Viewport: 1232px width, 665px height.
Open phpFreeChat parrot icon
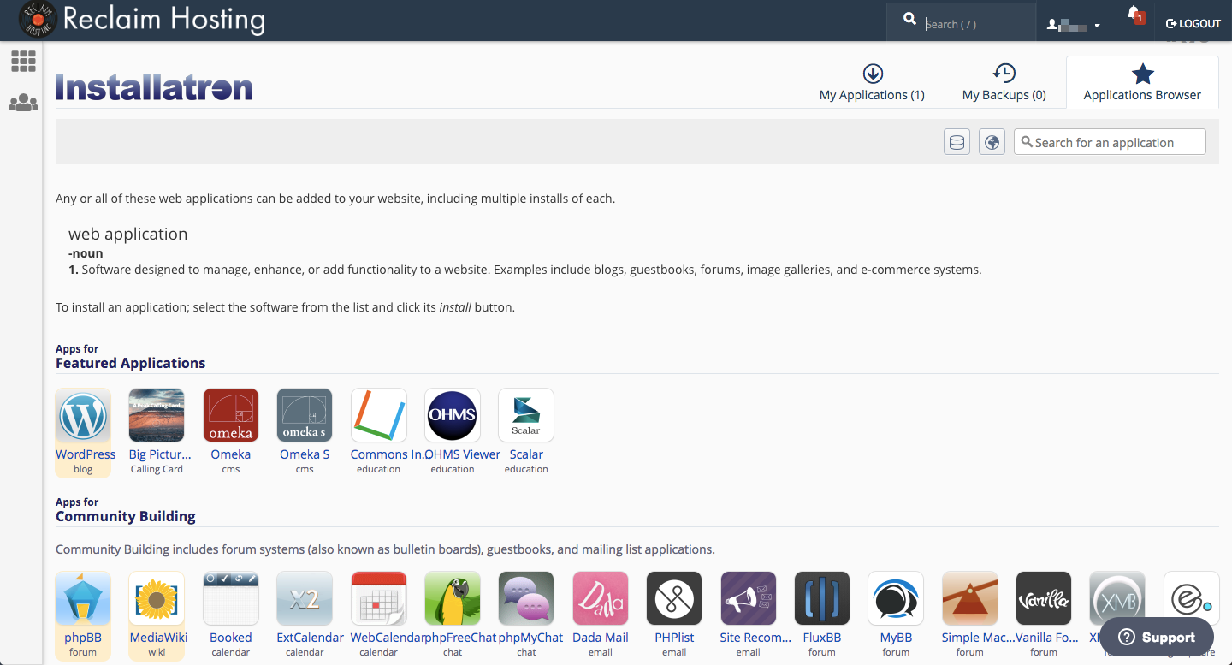tap(453, 599)
